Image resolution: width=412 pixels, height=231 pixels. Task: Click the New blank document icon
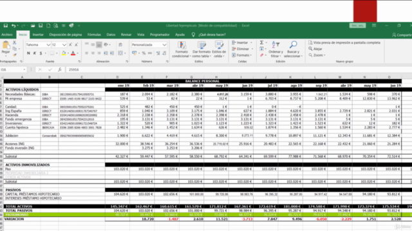point(48,26)
